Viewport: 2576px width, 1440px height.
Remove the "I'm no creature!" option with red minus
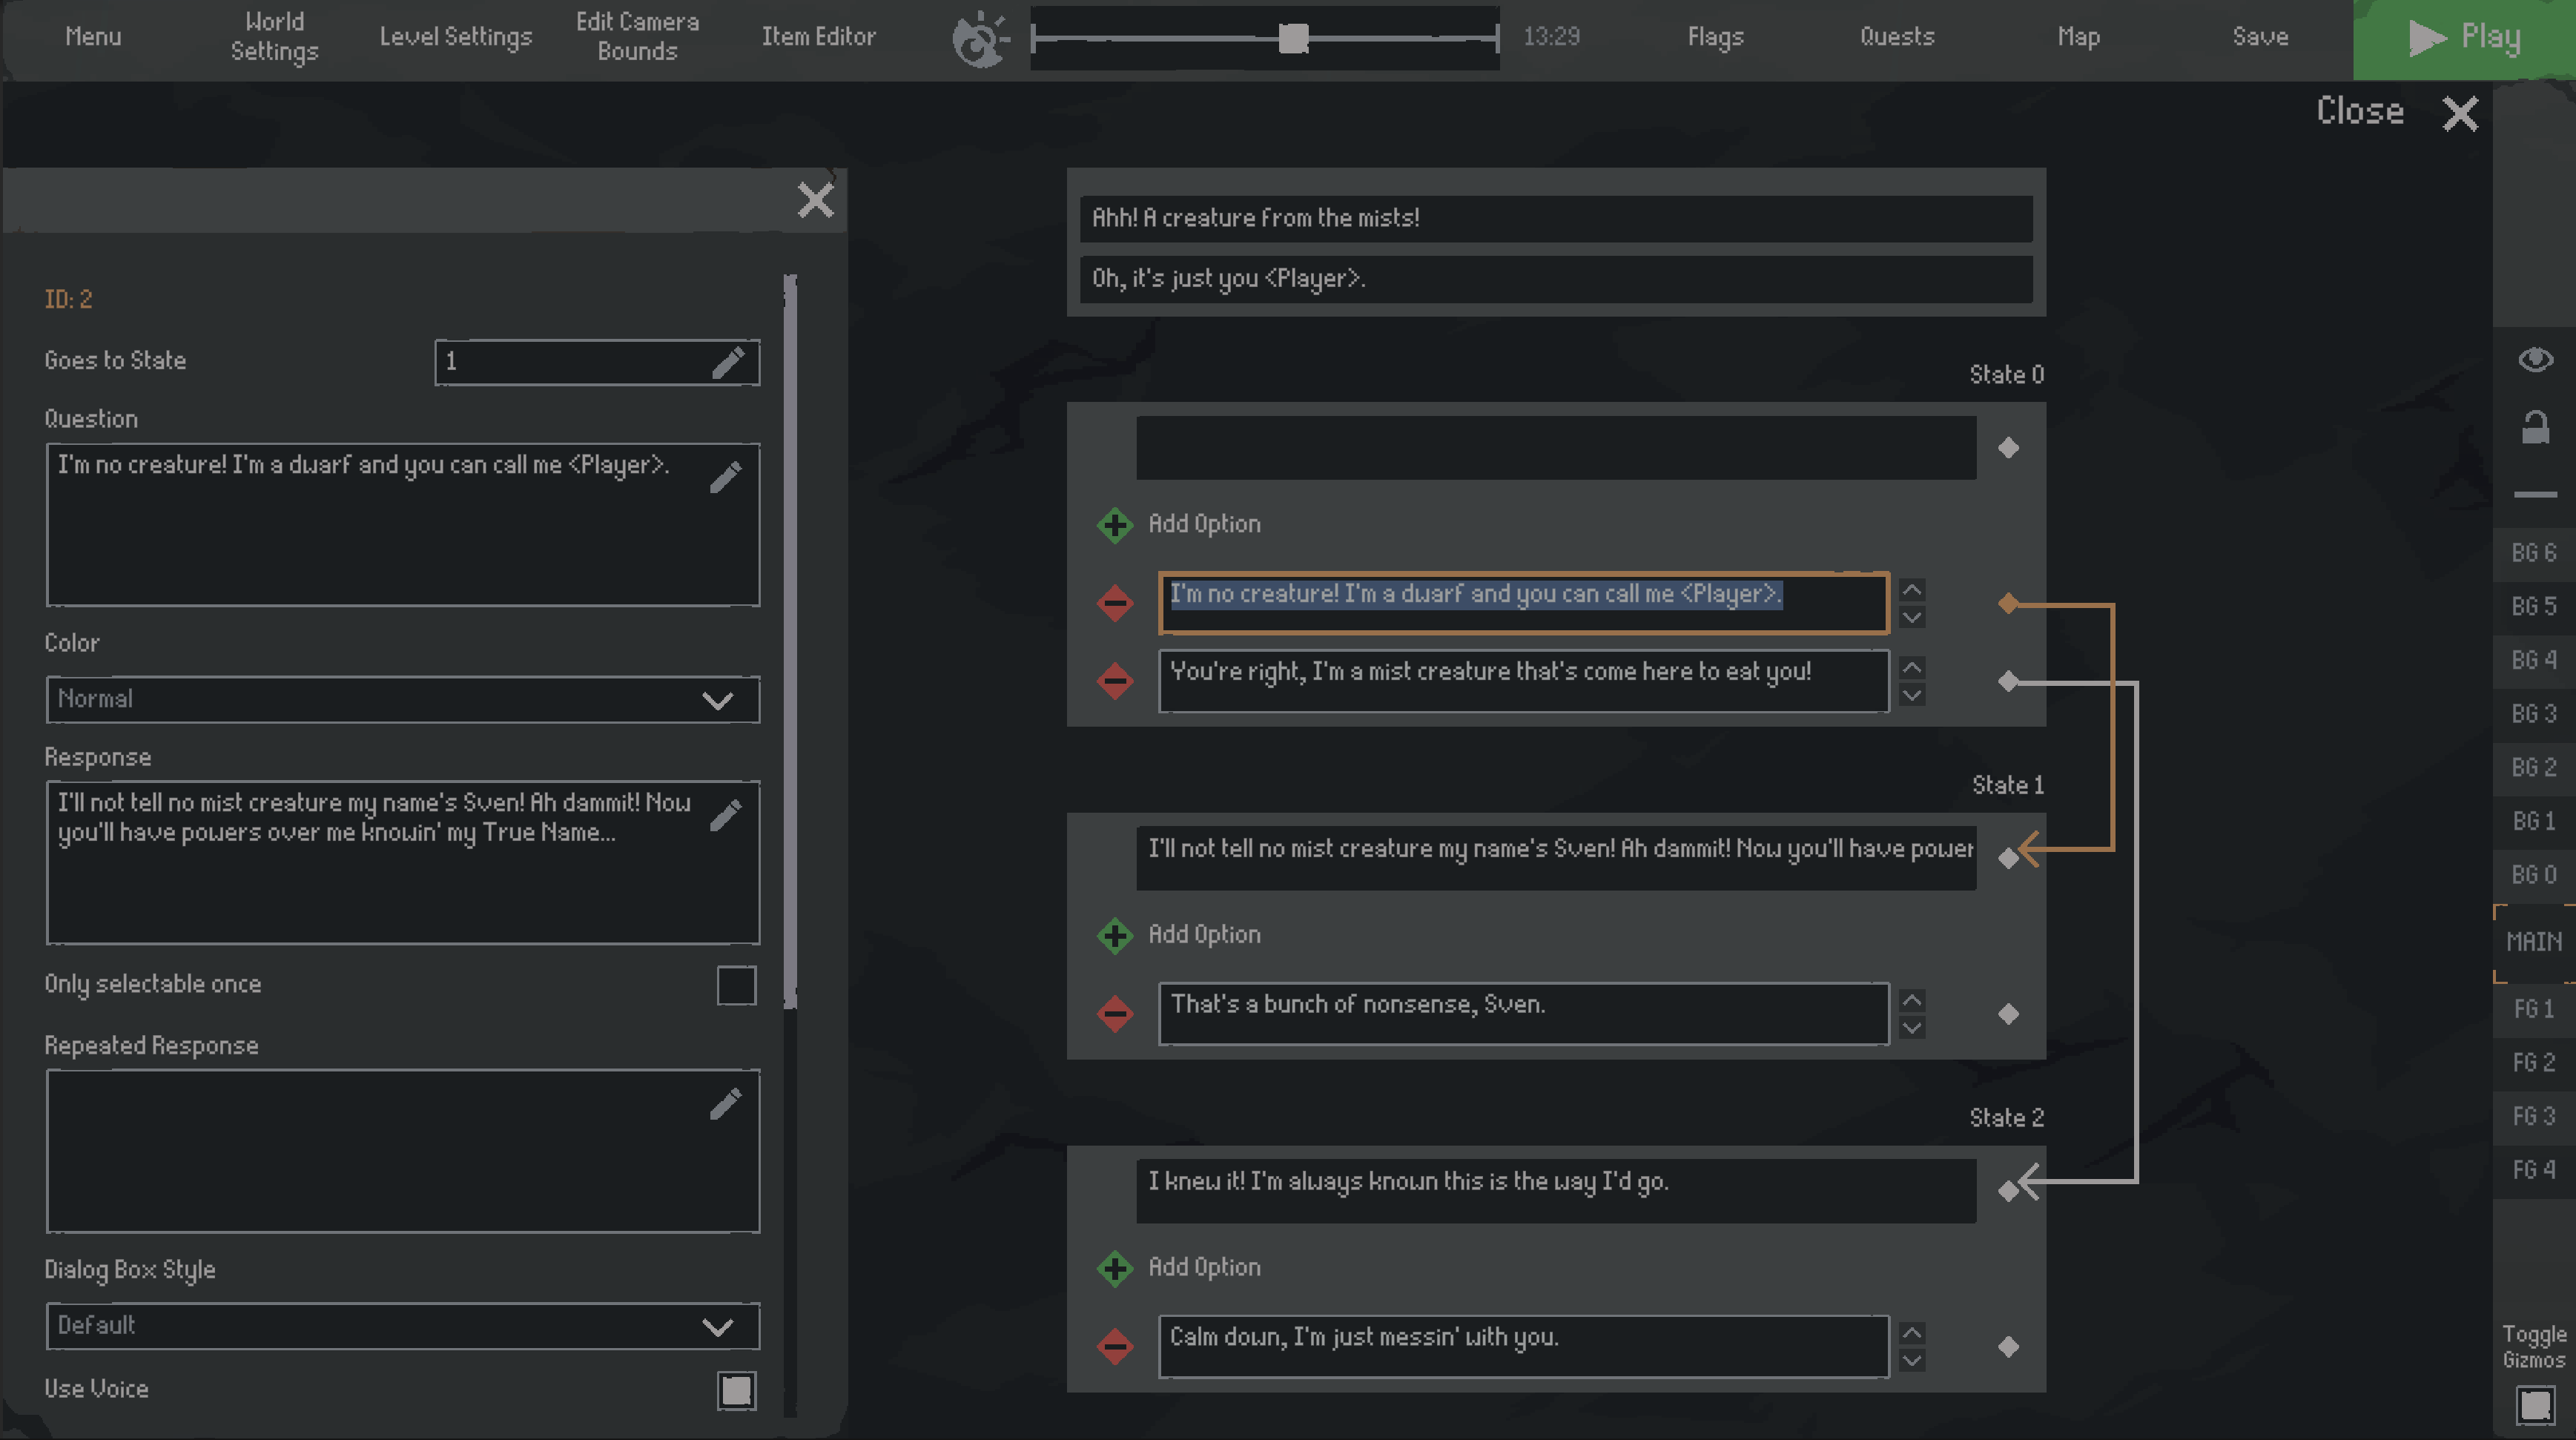[x=1114, y=603]
